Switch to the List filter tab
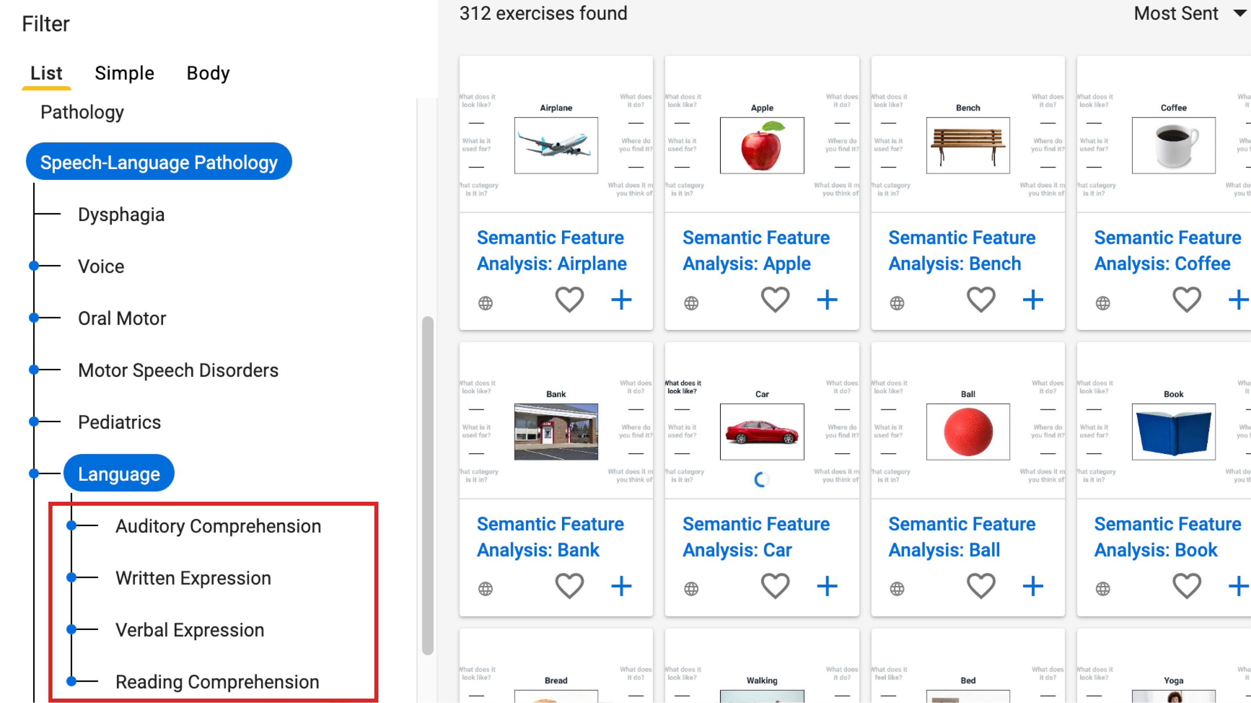Screen dimensions: 1251x703 pyautogui.click(x=46, y=73)
